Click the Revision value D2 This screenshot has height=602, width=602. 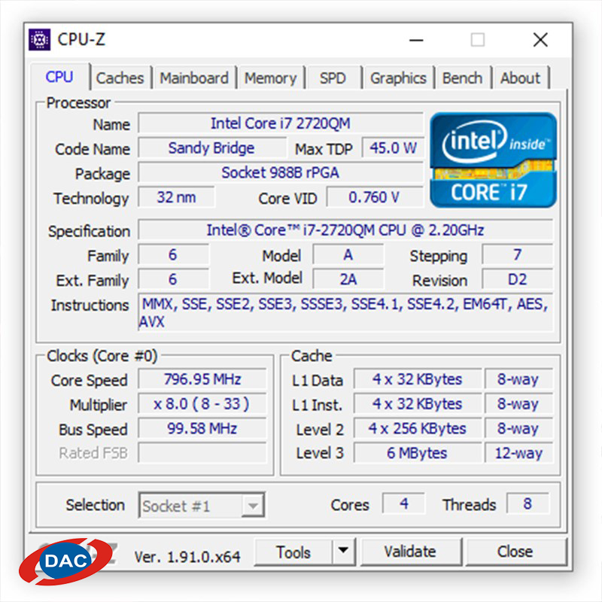[517, 279]
